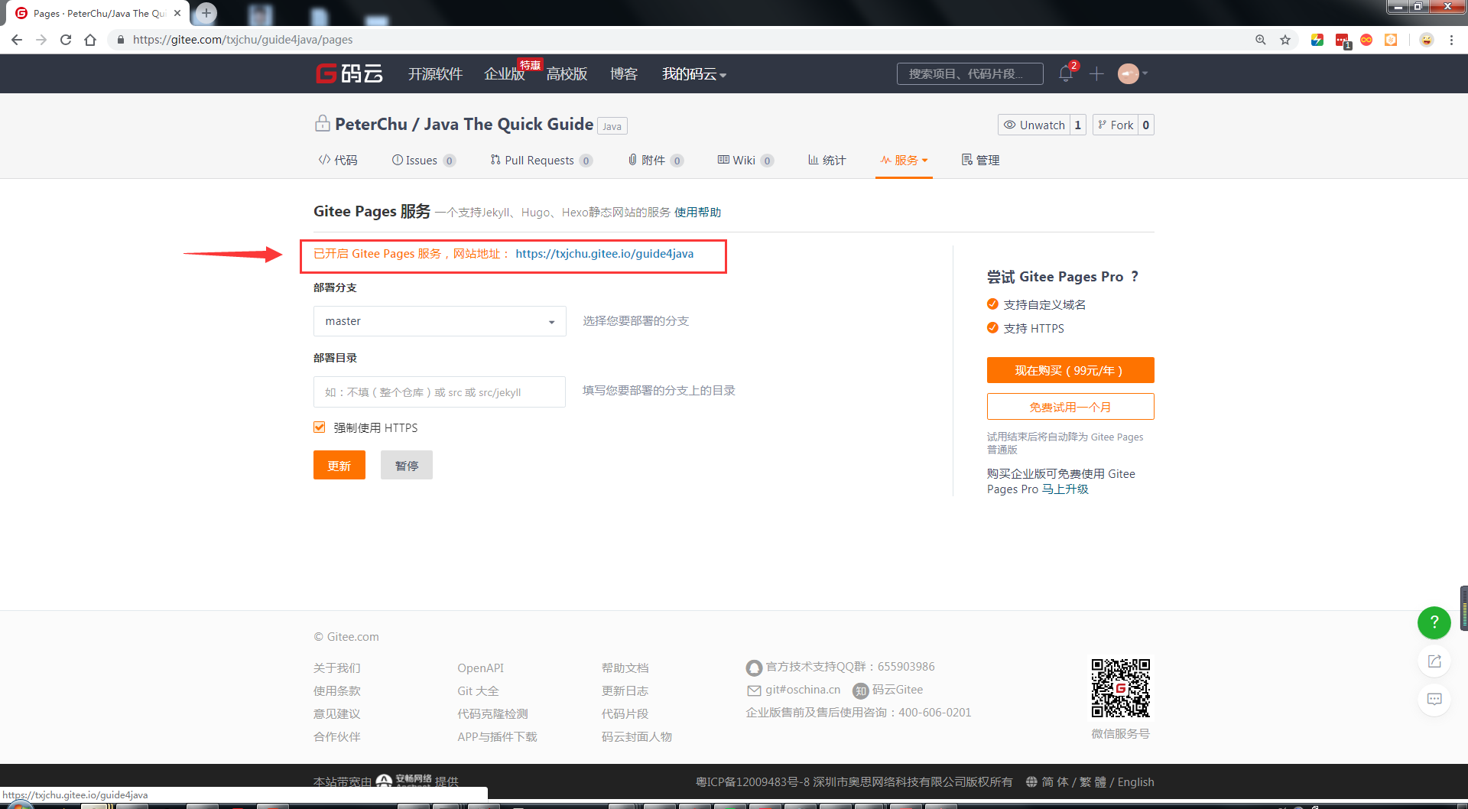Click the share icon on the right edge

point(1434,661)
